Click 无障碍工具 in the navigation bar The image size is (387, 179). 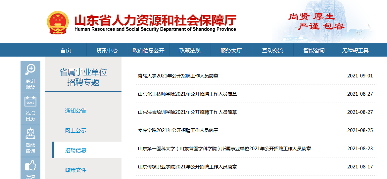point(355,50)
